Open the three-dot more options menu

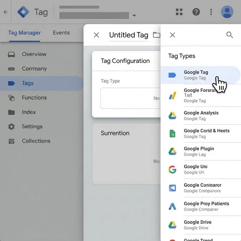[211, 12]
